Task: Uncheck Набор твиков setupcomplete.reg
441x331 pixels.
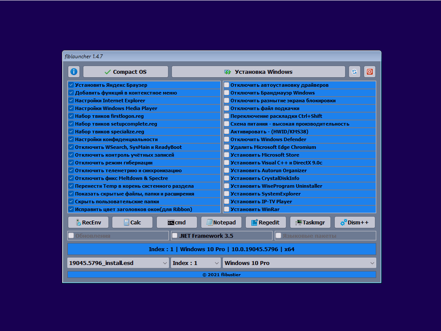Action: coord(71,123)
